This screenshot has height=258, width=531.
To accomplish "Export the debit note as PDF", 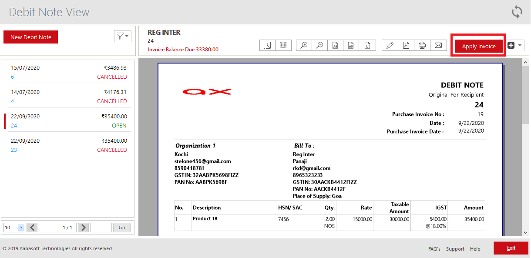I will (406, 45).
